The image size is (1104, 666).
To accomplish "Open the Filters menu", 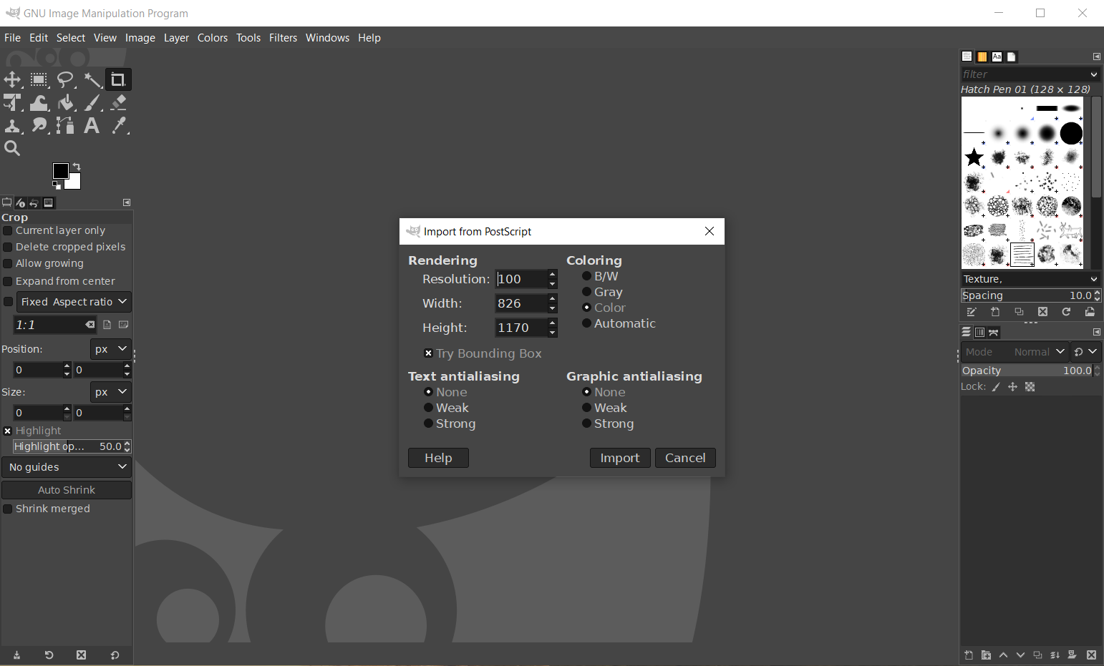I will point(283,38).
